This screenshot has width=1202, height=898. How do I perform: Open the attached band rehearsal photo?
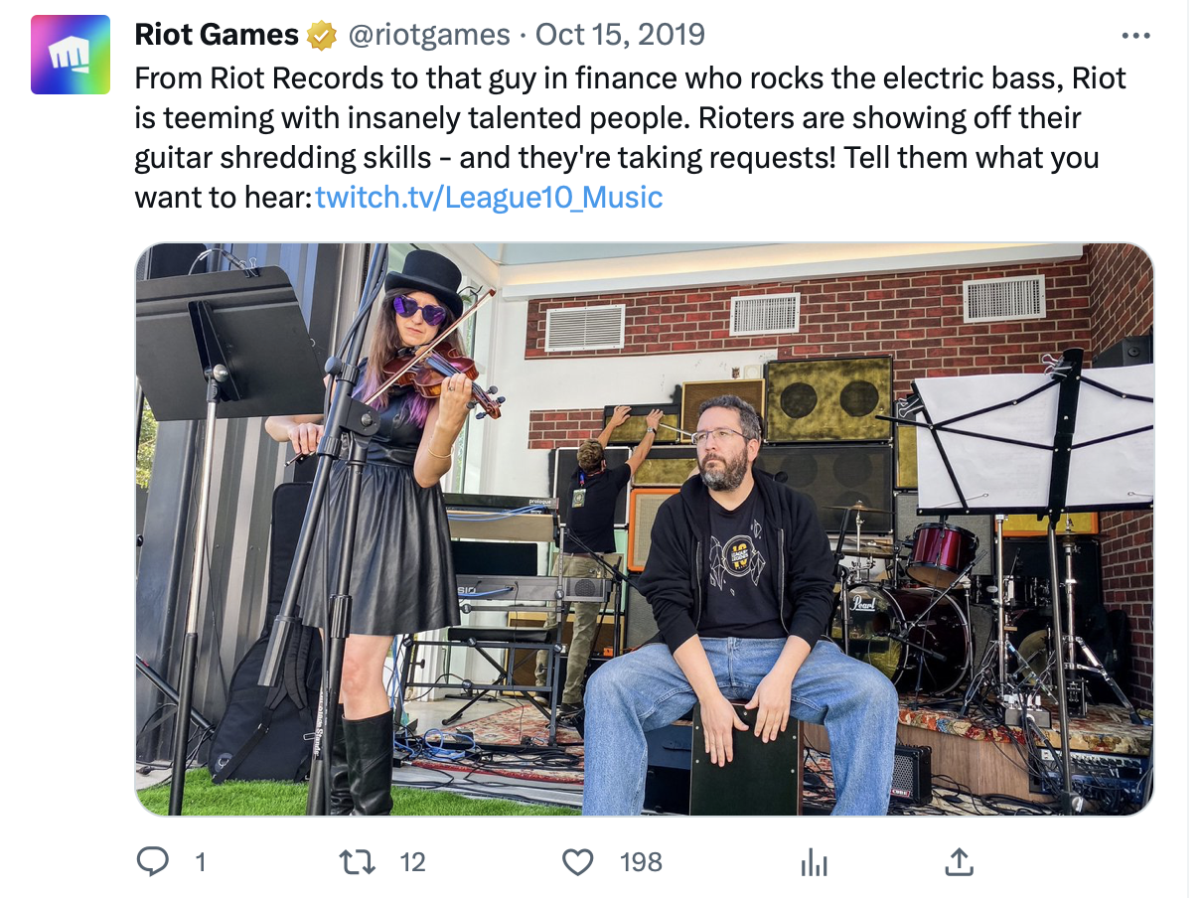pos(645,529)
